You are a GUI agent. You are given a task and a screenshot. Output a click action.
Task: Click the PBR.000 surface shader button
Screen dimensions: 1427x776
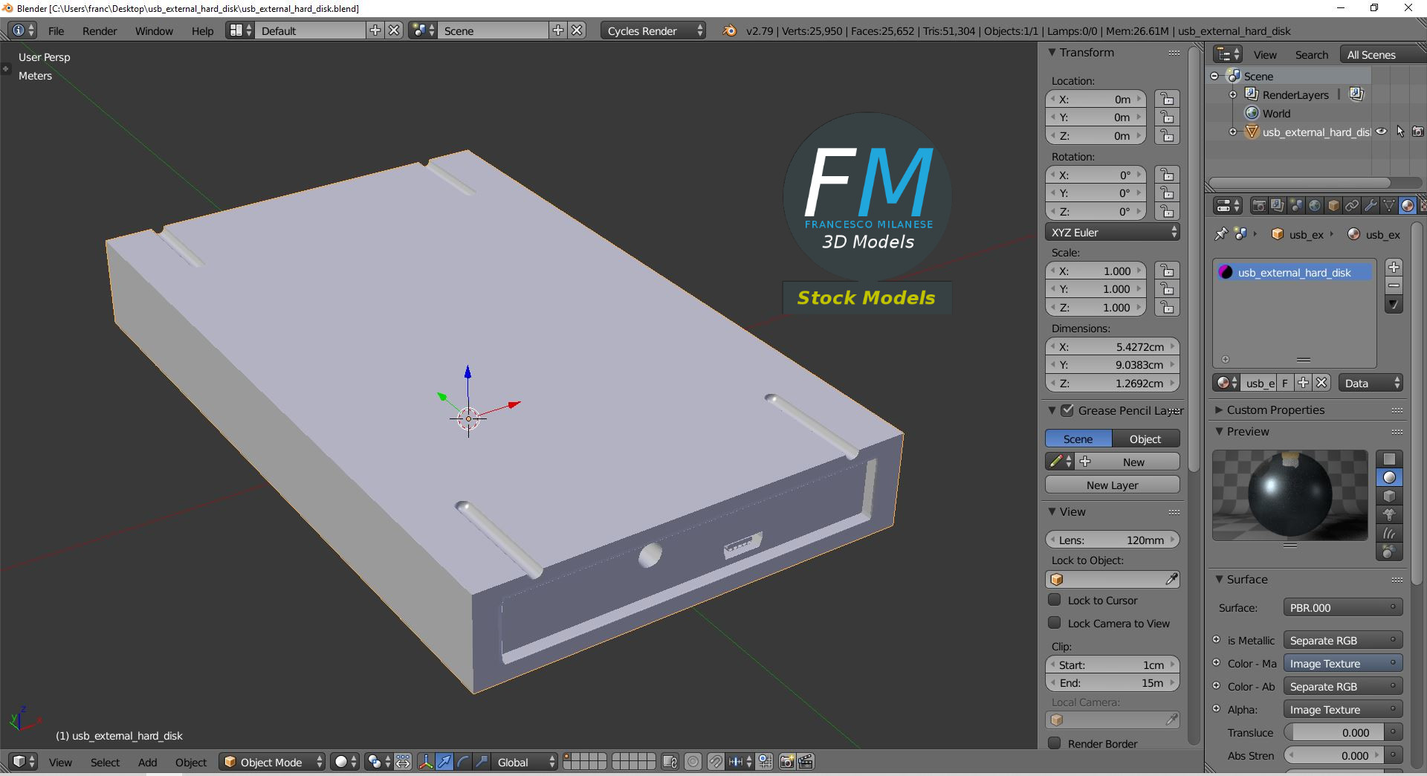pyautogui.click(x=1343, y=607)
